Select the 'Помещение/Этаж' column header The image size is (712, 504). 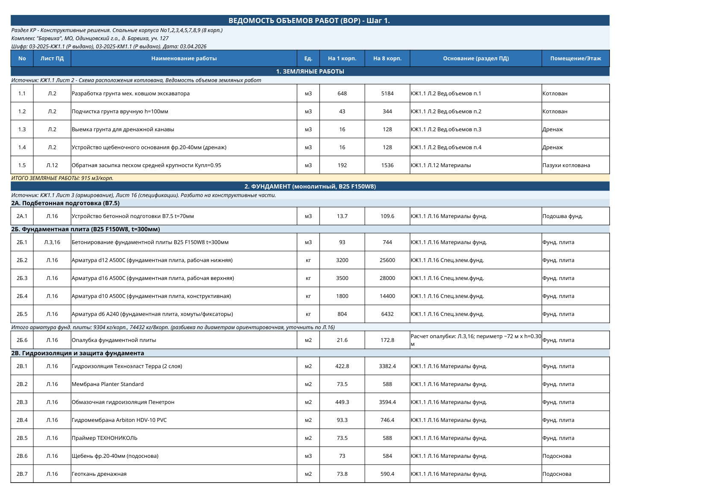[x=575, y=59]
